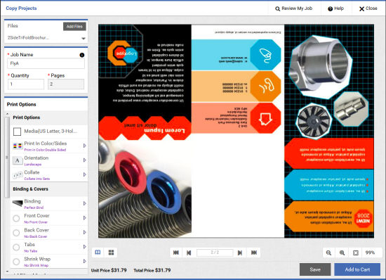This screenshot has width=386, height=280.
Task: Expand Print In Color/Sides options
Action: 84,146
